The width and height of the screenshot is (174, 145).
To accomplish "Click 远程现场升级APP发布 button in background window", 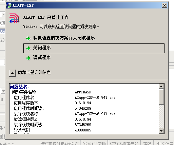I will (59, 143).
